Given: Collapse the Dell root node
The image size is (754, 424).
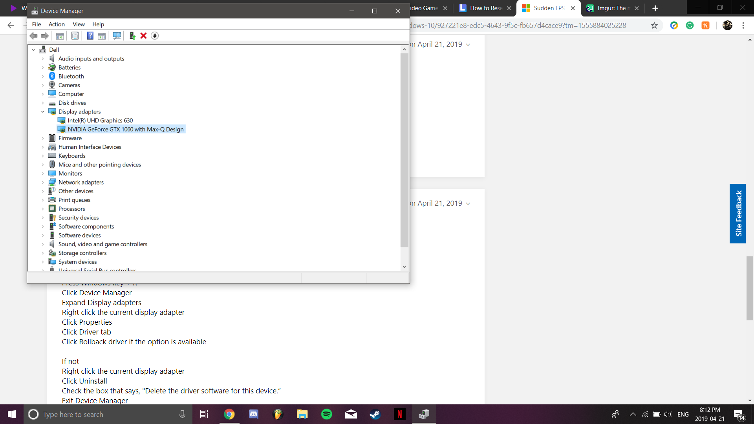Looking at the screenshot, I should coord(33,50).
